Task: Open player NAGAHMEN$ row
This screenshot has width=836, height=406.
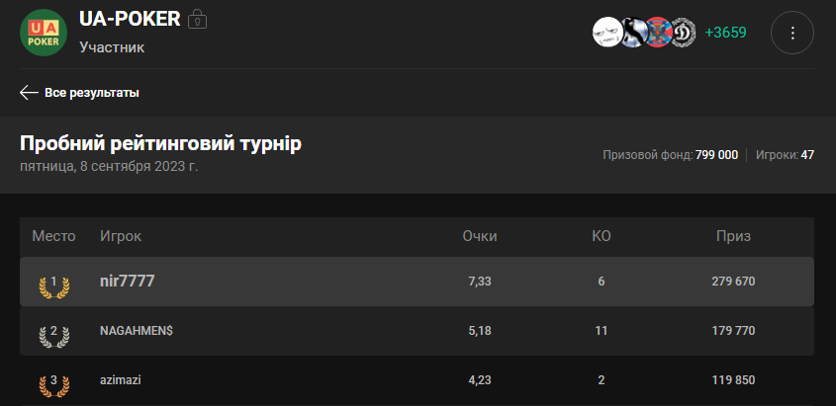Action: [x=417, y=331]
